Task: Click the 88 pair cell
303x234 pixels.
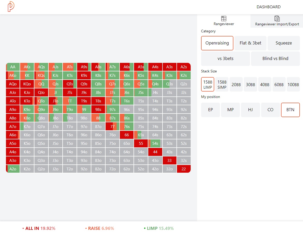Action: [98, 118]
